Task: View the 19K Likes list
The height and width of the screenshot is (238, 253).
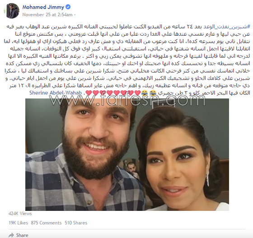Action: tap(18, 223)
